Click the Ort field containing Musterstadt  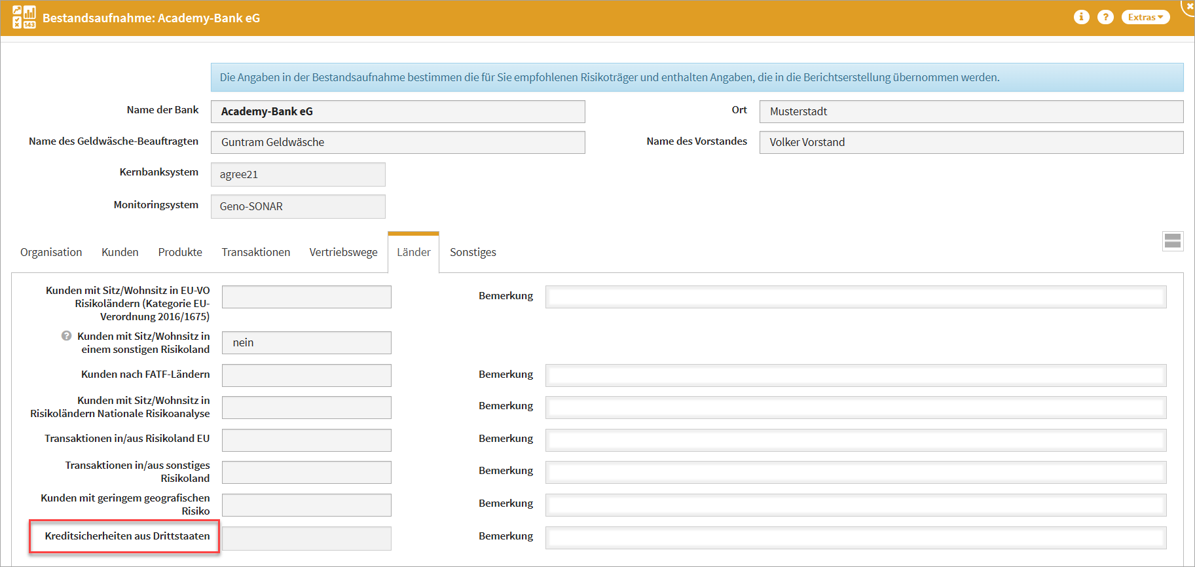[970, 111]
